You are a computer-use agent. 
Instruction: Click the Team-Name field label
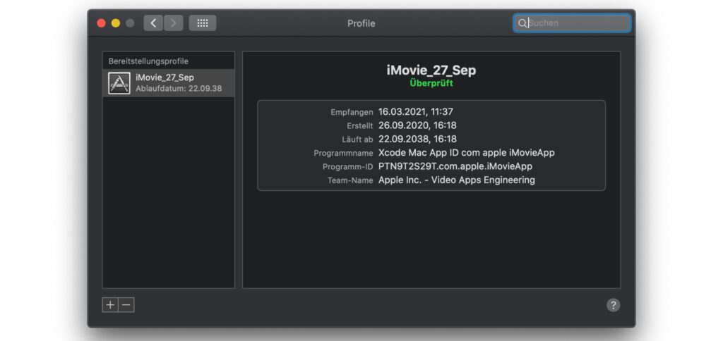click(350, 180)
